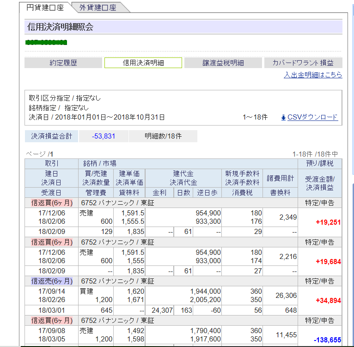
Task: Click the -138,655 loss value
Action: [327, 340]
